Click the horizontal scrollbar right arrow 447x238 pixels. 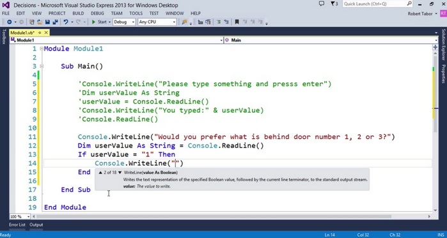pyautogui.click(x=429, y=217)
